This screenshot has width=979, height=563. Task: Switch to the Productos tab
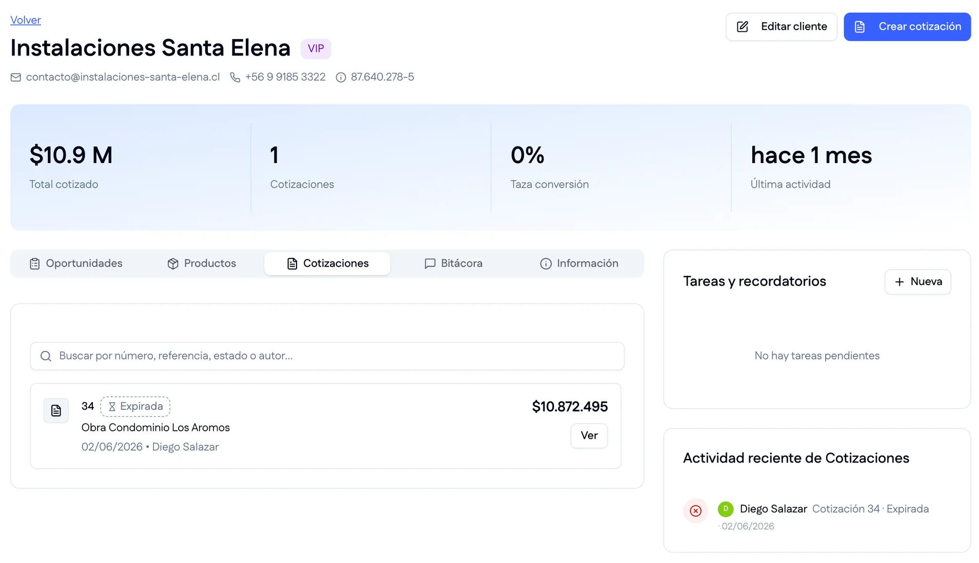[202, 264]
